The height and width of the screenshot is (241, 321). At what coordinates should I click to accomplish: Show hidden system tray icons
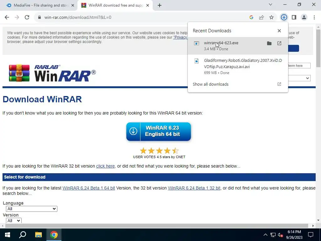(265, 235)
